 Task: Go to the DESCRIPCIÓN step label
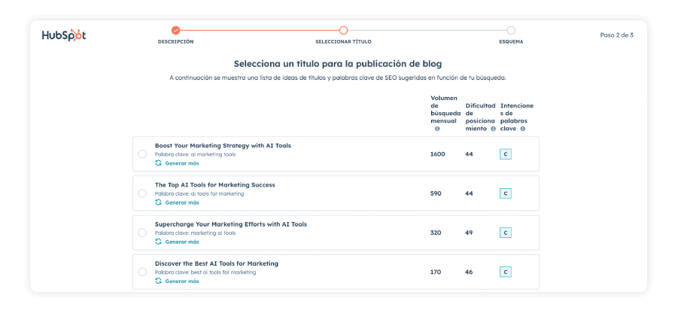coord(175,42)
